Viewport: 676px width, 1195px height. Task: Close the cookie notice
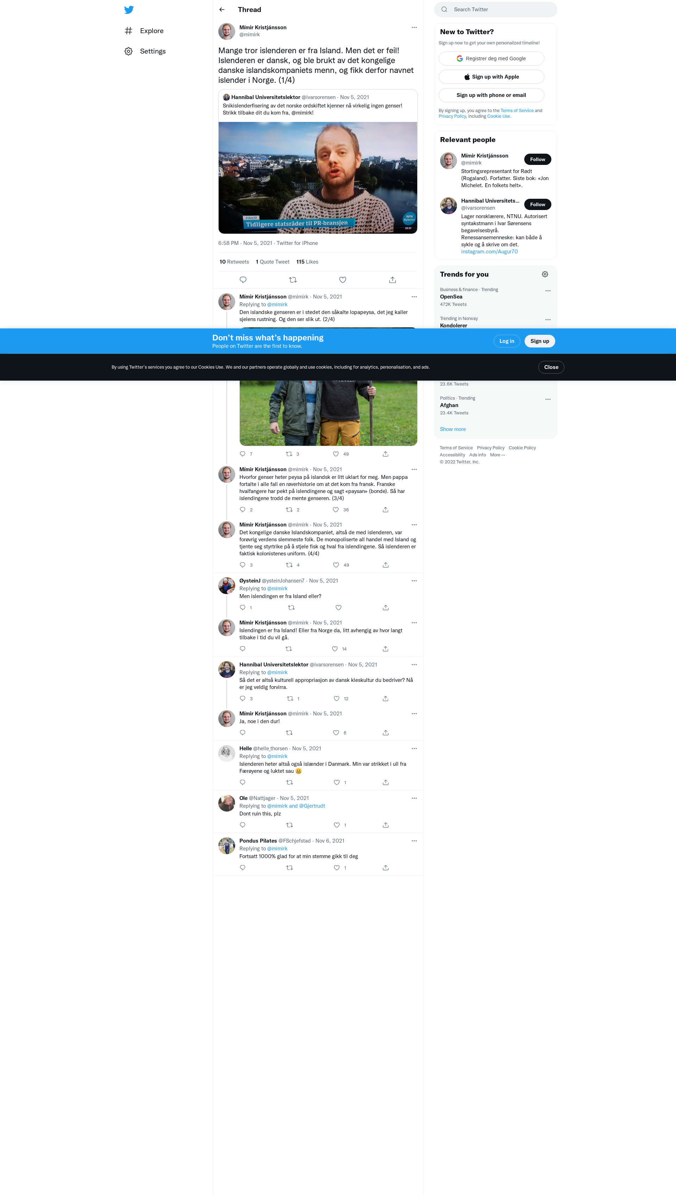(x=551, y=367)
